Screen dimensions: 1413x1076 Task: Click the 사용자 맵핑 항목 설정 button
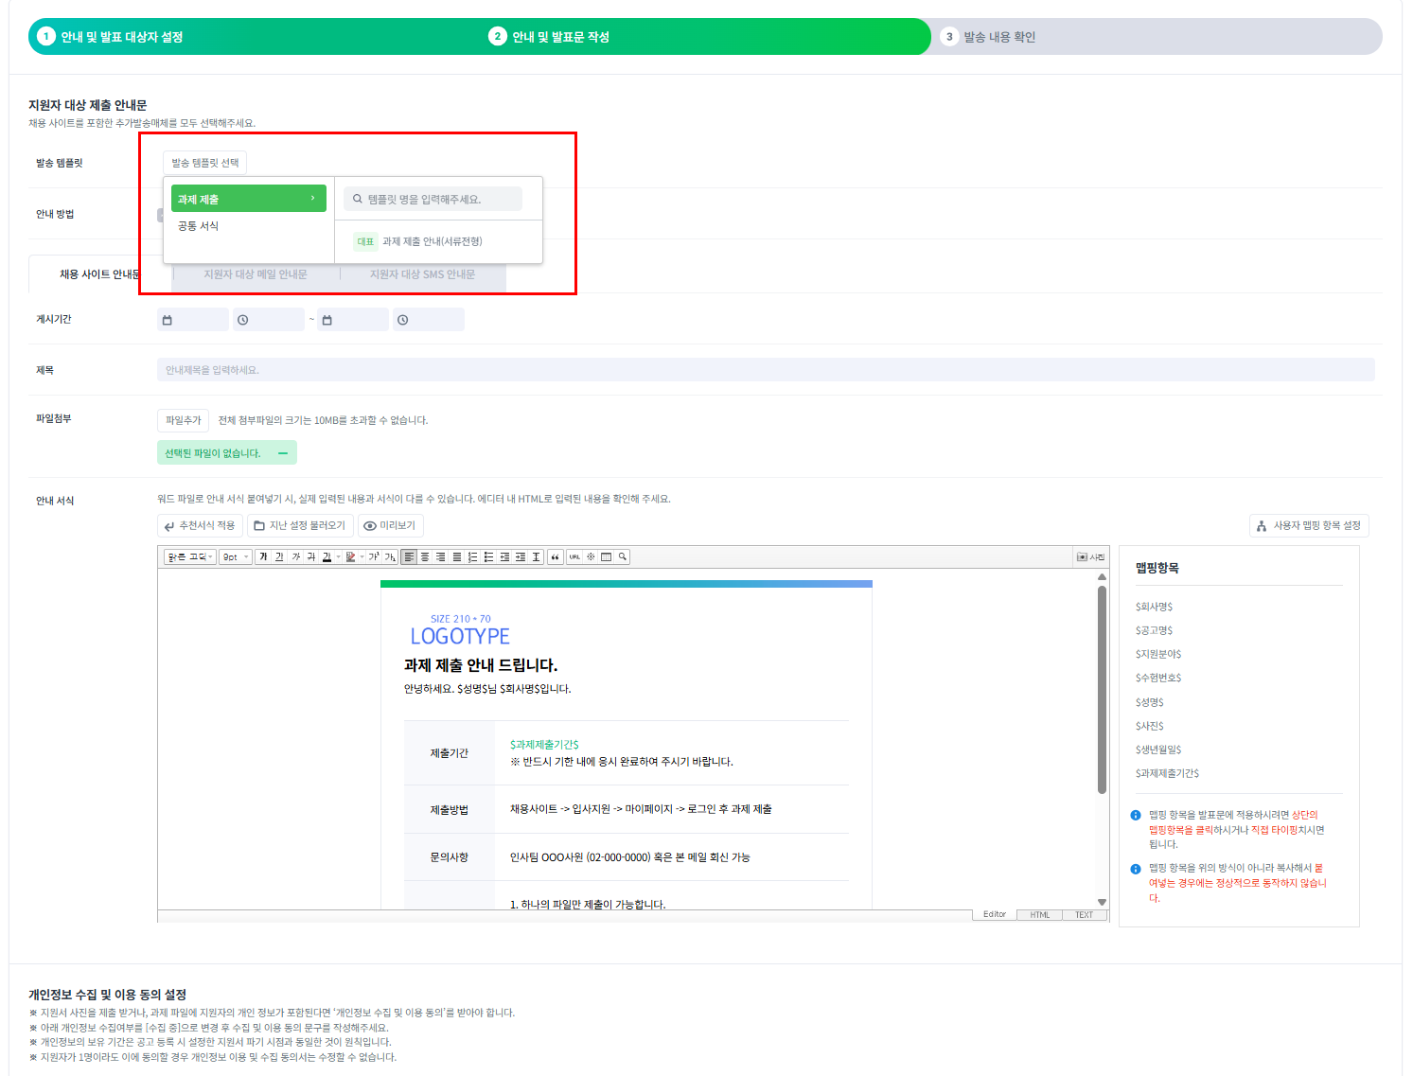pos(1308,525)
